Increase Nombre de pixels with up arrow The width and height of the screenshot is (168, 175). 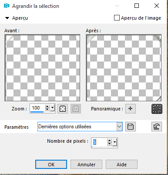point(110,141)
